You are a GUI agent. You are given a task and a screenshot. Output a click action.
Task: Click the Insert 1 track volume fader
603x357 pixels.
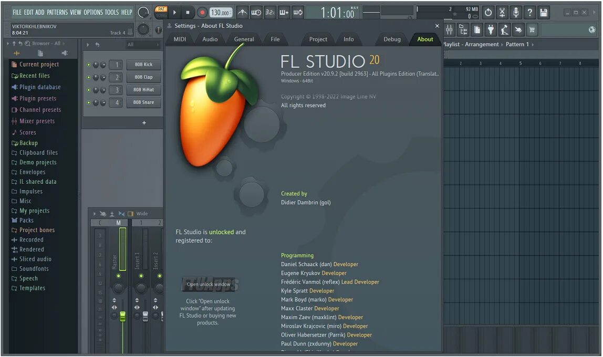145,316
